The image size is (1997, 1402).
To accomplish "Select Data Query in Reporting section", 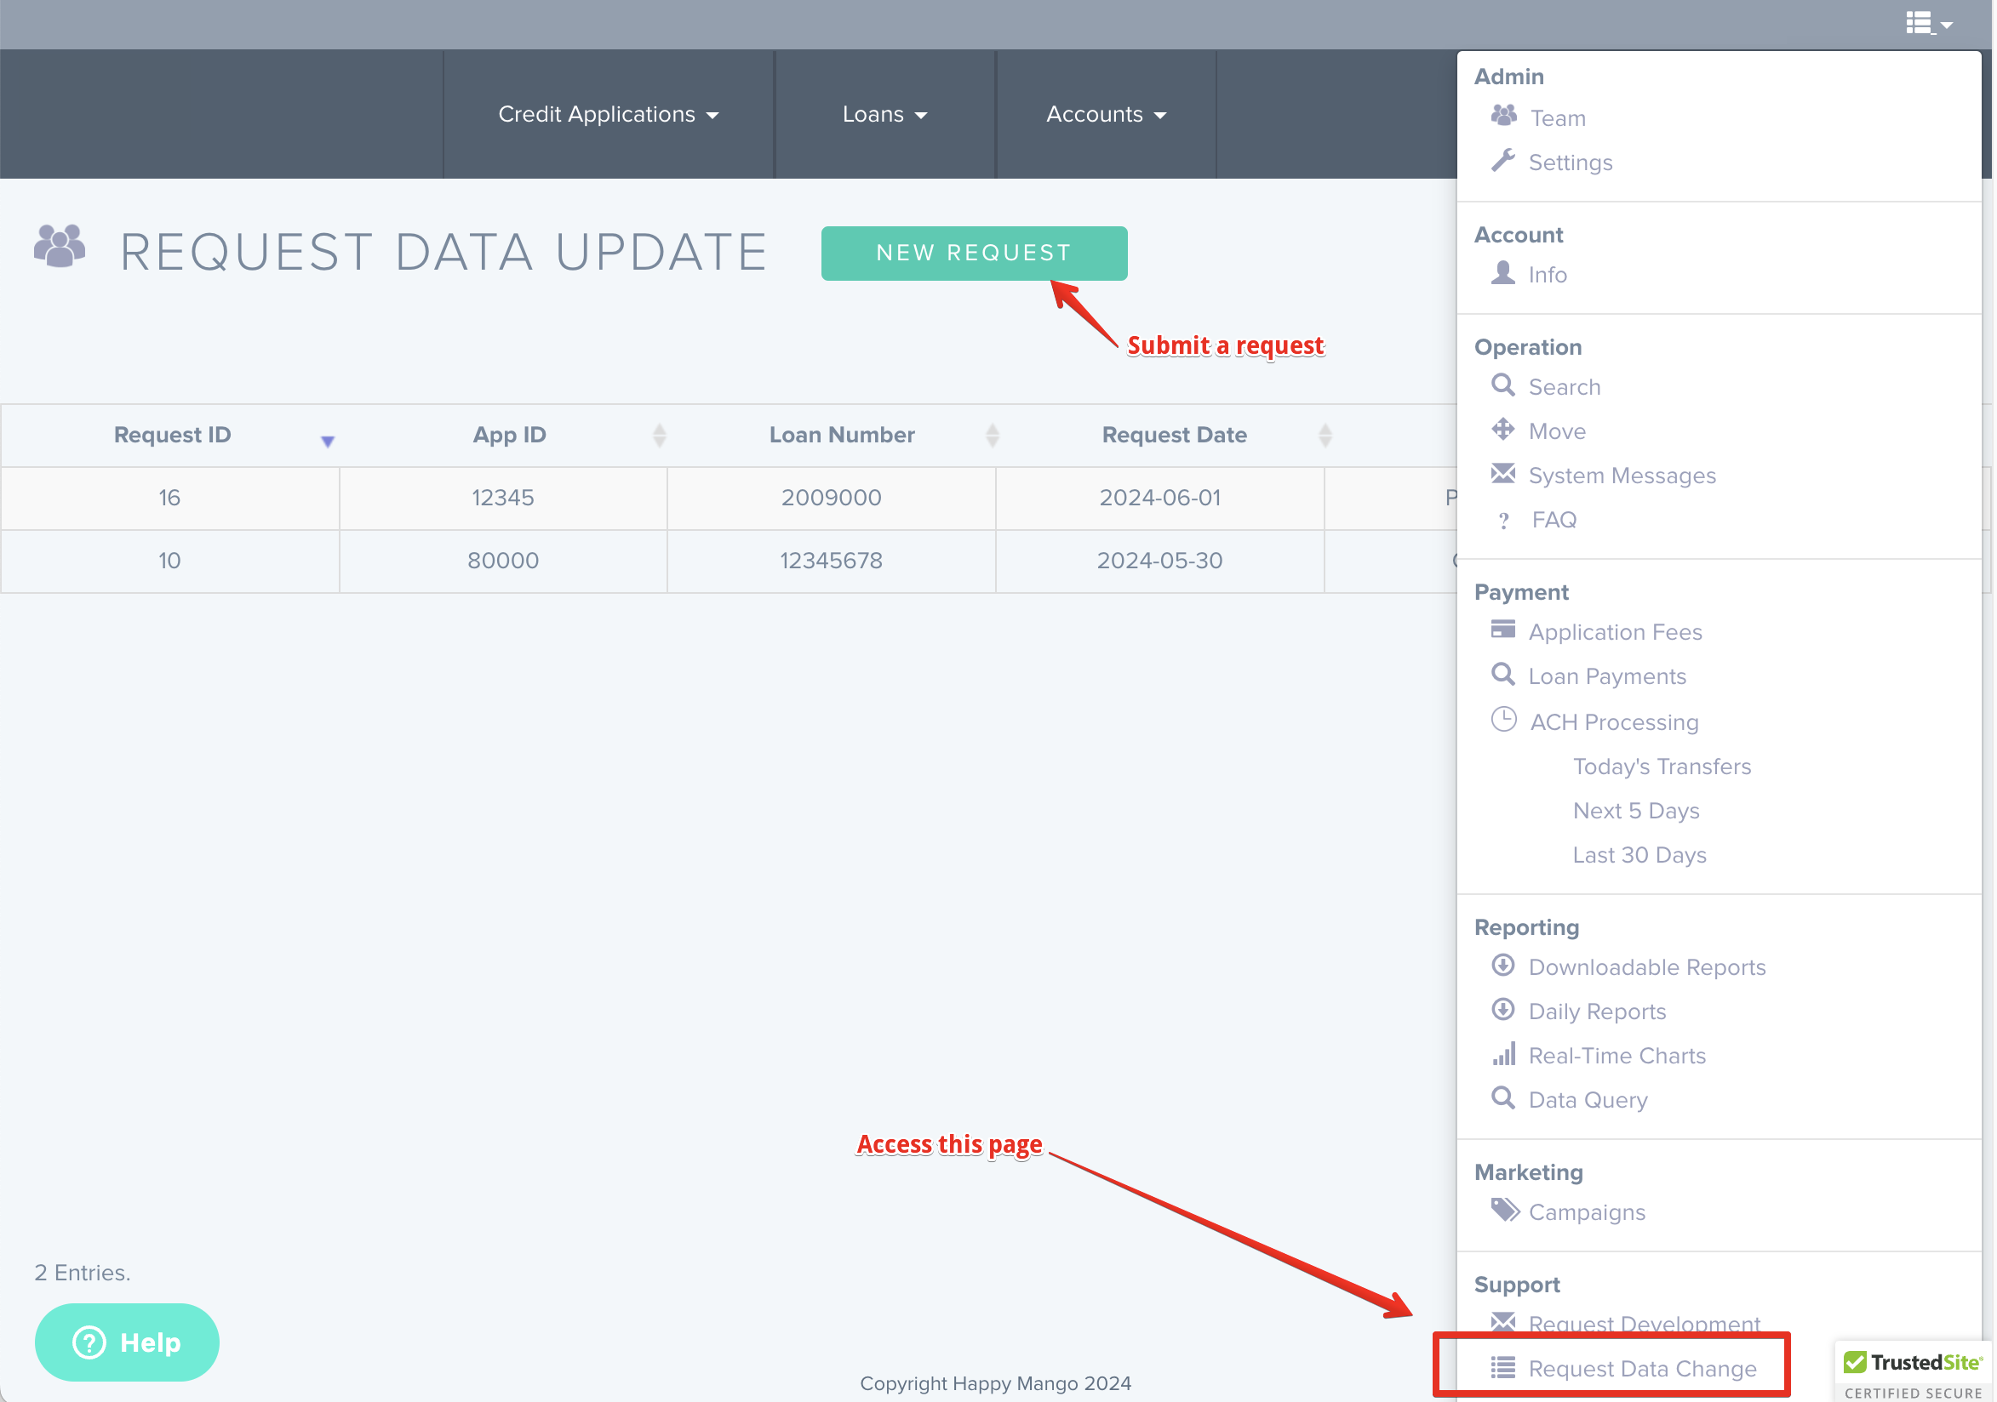I will click(x=1588, y=1099).
